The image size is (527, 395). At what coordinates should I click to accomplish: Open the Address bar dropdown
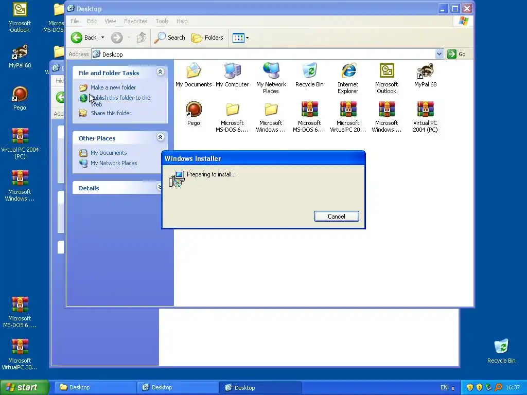pos(439,54)
